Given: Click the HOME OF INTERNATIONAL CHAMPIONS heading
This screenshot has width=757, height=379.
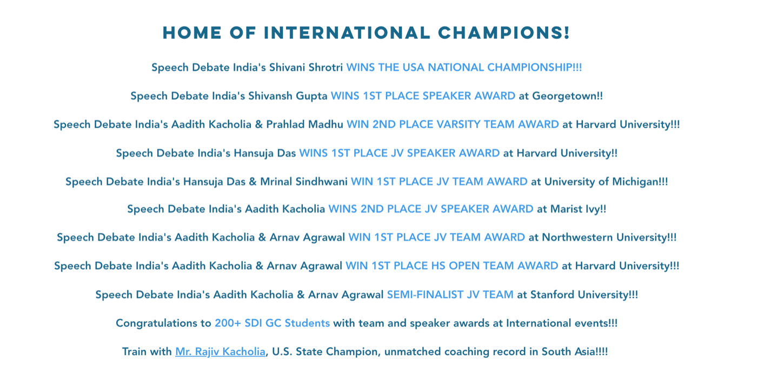Looking at the screenshot, I should tap(367, 32).
